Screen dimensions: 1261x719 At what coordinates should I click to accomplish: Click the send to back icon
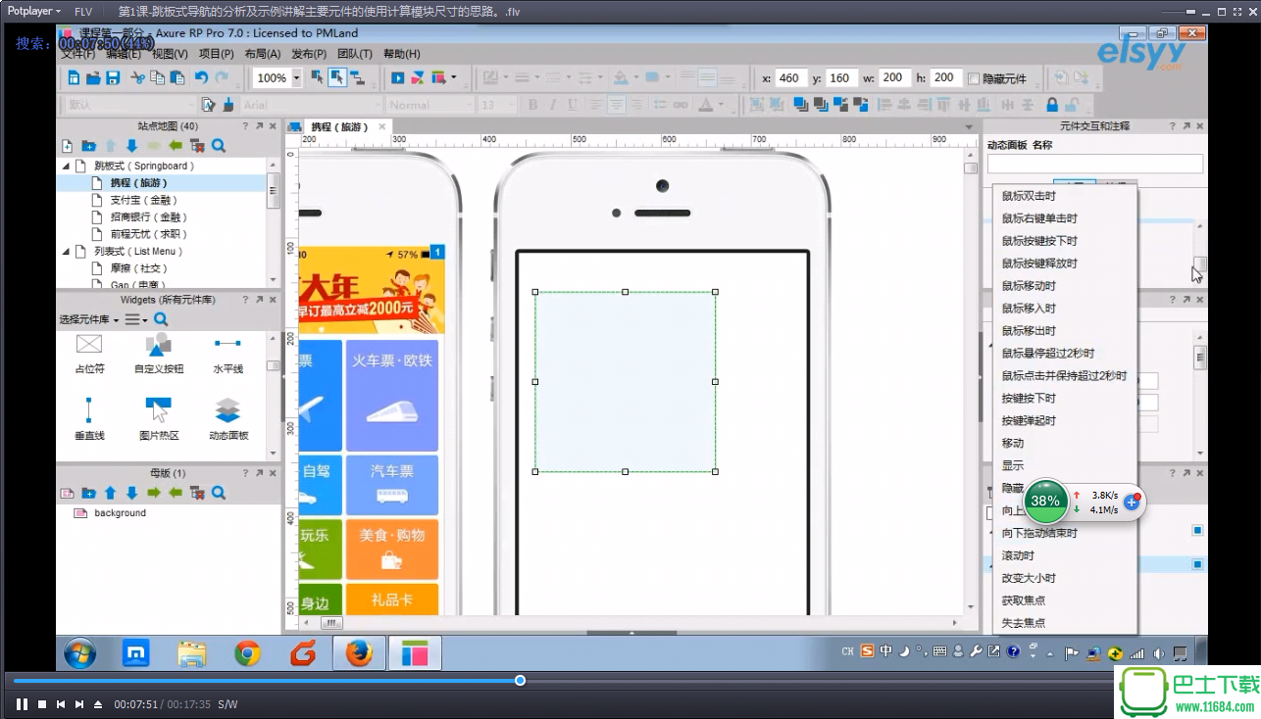[822, 104]
